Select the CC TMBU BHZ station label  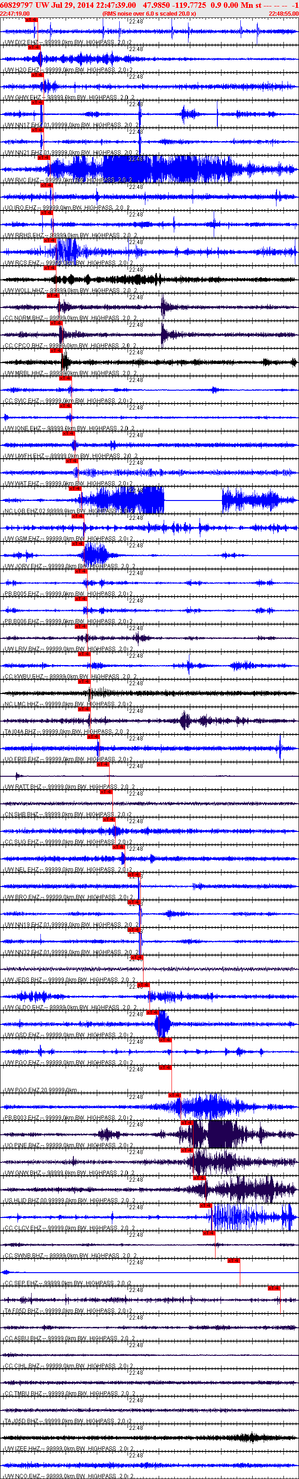[x=69, y=1393]
